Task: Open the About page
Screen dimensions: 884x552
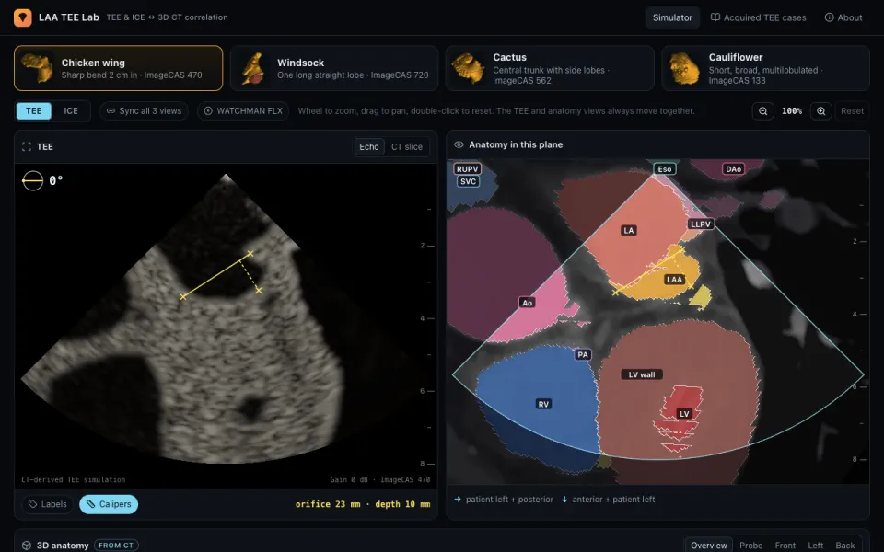Action: click(x=843, y=17)
